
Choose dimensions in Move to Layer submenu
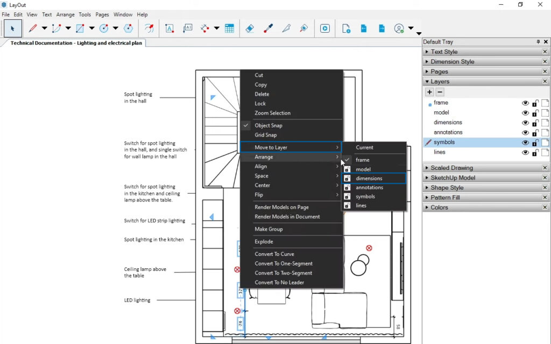pyautogui.click(x=369, y=178)
